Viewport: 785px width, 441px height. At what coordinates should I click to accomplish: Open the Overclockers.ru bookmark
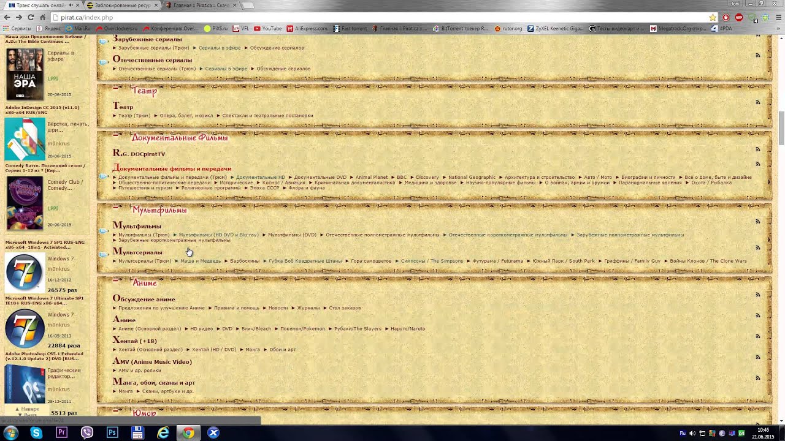[x=117, y=28]
